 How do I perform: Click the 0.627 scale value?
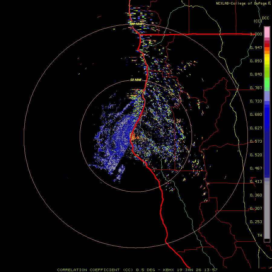coord(256,128)
